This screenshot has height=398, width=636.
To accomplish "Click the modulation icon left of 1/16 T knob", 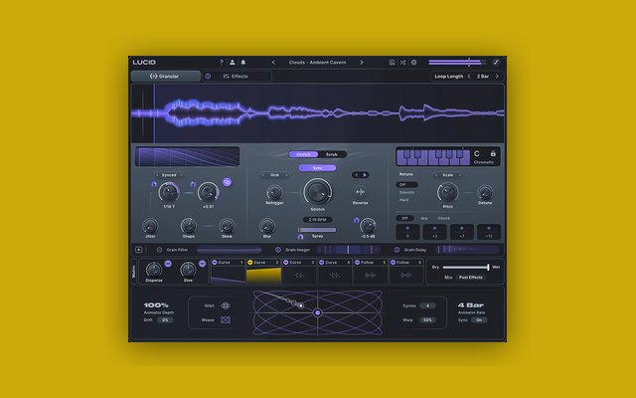I will pyautogui.click(x=154, y=184).
